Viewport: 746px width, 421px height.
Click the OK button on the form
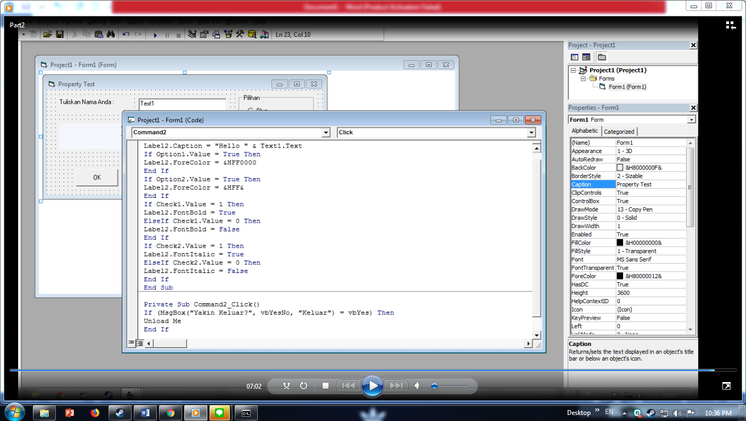click(x=97, y=177)
